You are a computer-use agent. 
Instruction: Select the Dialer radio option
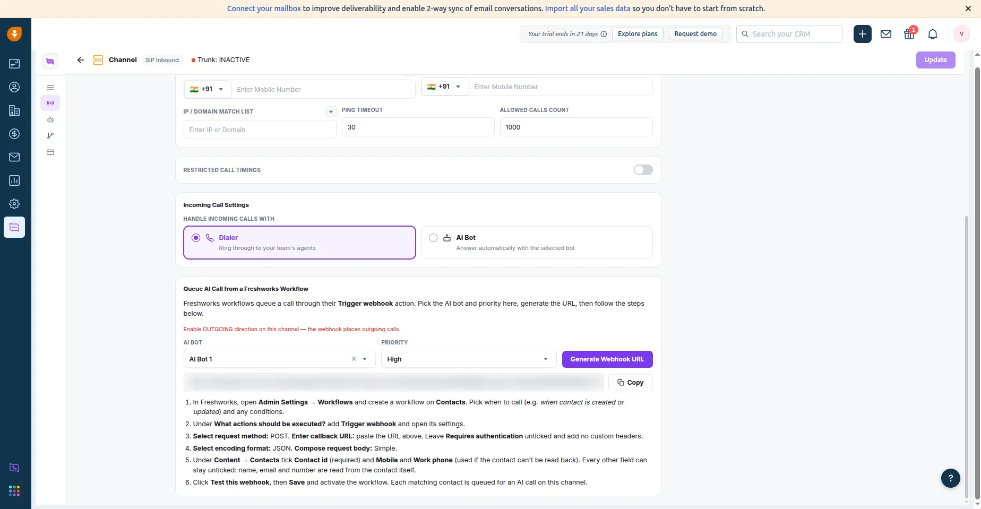pyautogui.click(x=196, y=238)
